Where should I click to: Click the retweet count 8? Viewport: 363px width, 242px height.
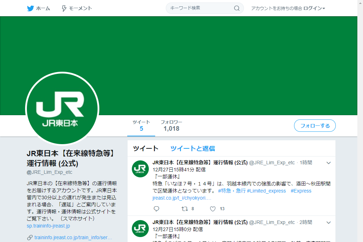tap(193, 209)
